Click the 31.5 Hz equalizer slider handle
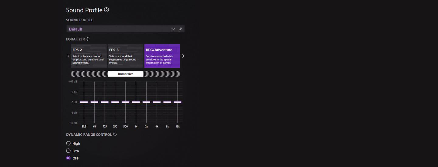Image resolution: width=438 pixels, height=167 pixels. pos(84,102)
